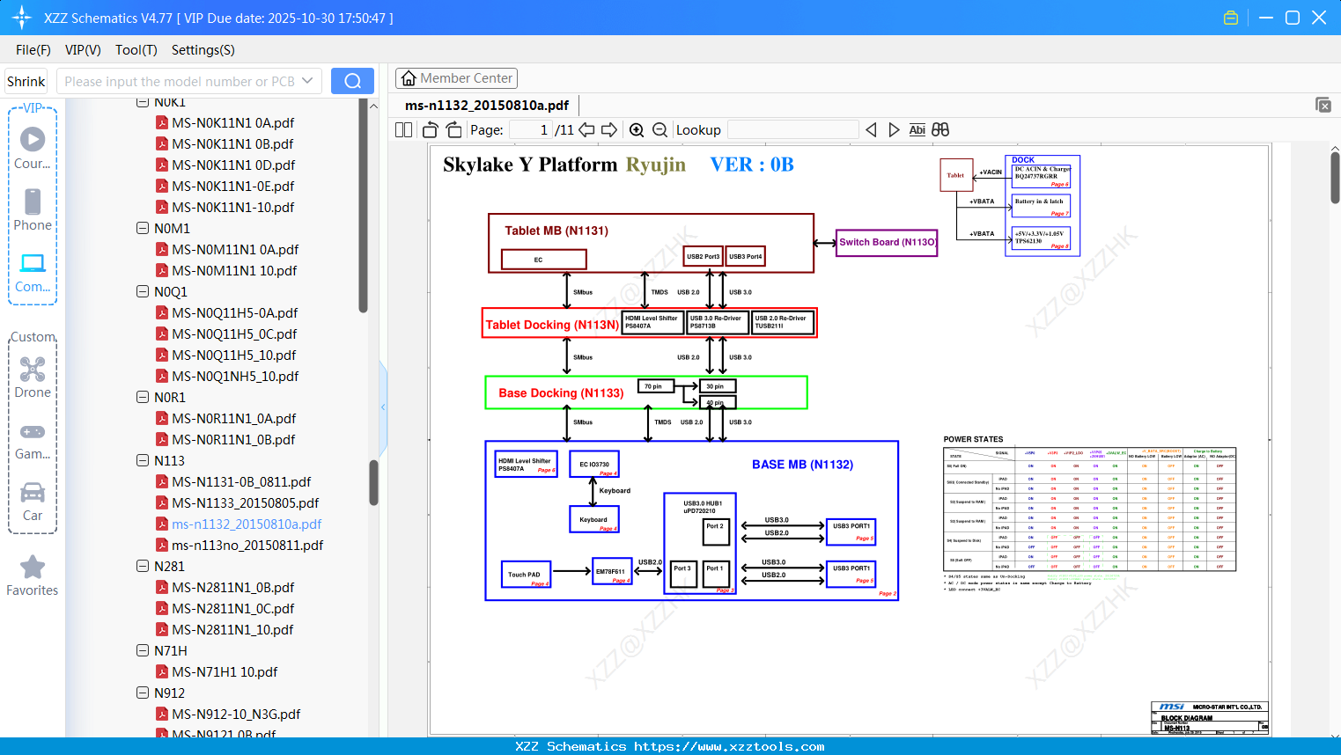Go to the previous page arrow
The width and height of the screenshot is (1341, 755).
(586, 129)
